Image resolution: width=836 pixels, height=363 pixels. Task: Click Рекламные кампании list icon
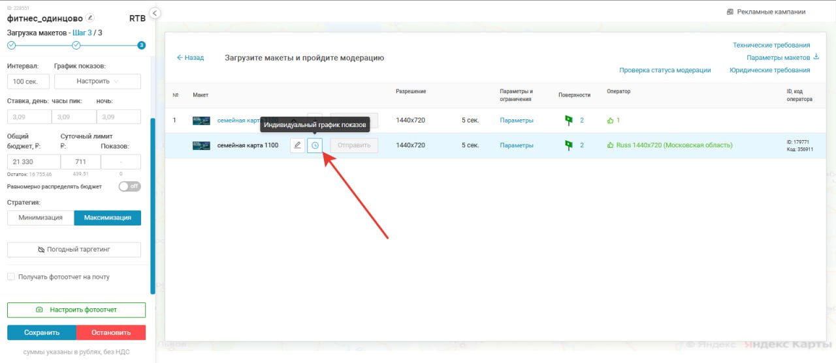pyautogui.click(x=730, y=12)
